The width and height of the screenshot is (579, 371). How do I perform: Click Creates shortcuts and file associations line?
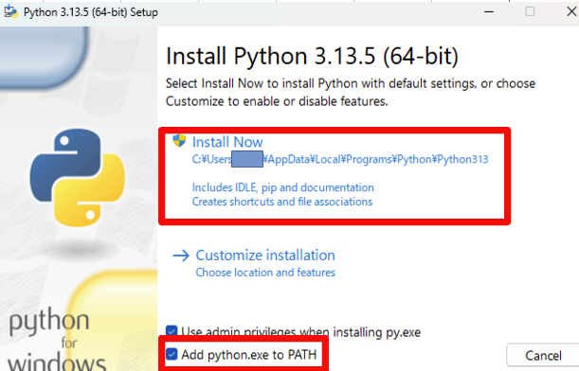pyautogui.click(x=282, y=202)
